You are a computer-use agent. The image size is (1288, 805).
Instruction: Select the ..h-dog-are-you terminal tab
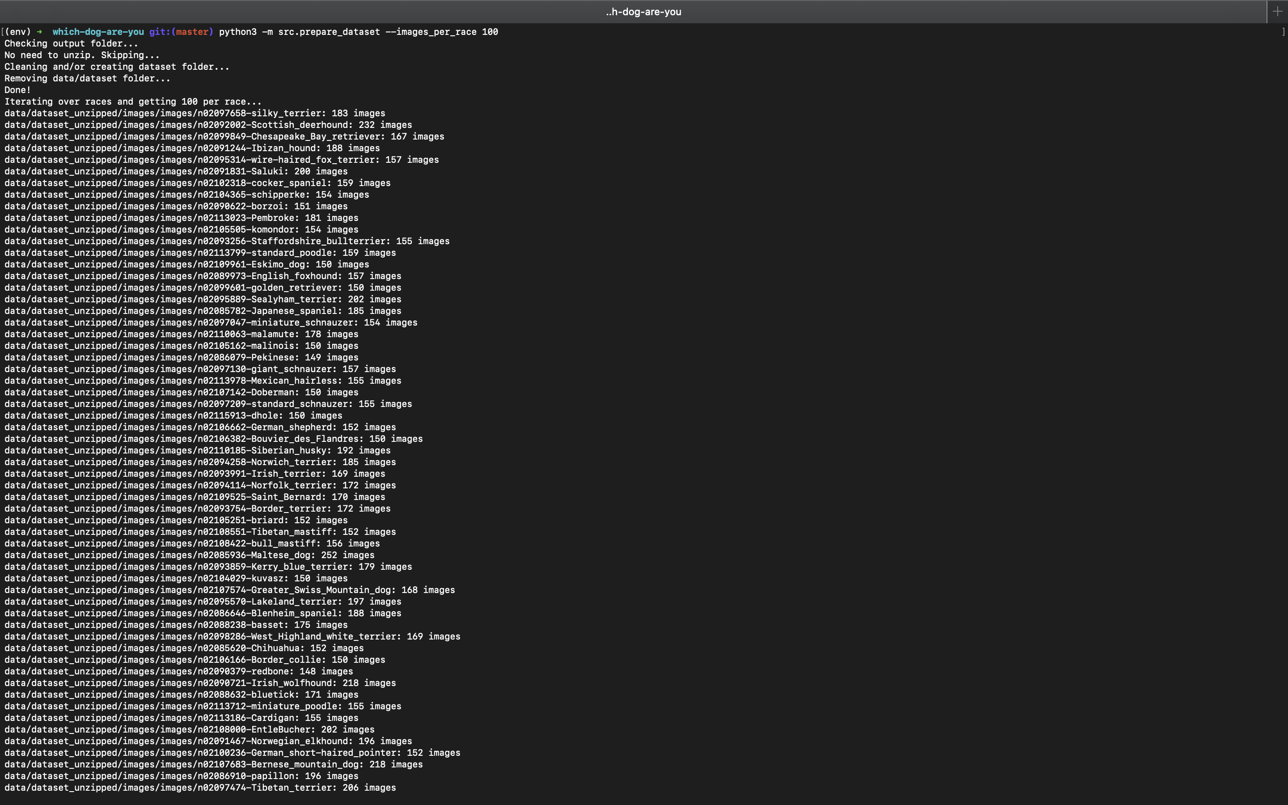pos(643,12)
